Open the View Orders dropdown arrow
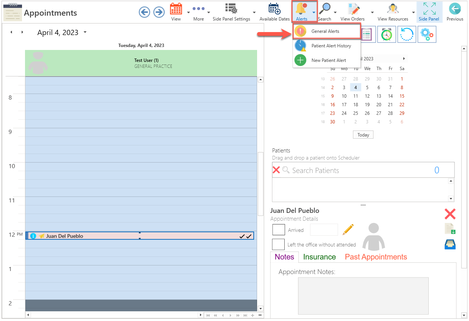This screenshot has height=321, width=469. 372,12
